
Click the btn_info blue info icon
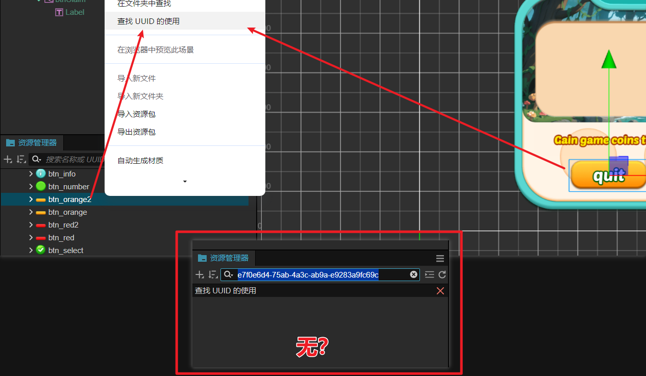click(x=41, y=174)
